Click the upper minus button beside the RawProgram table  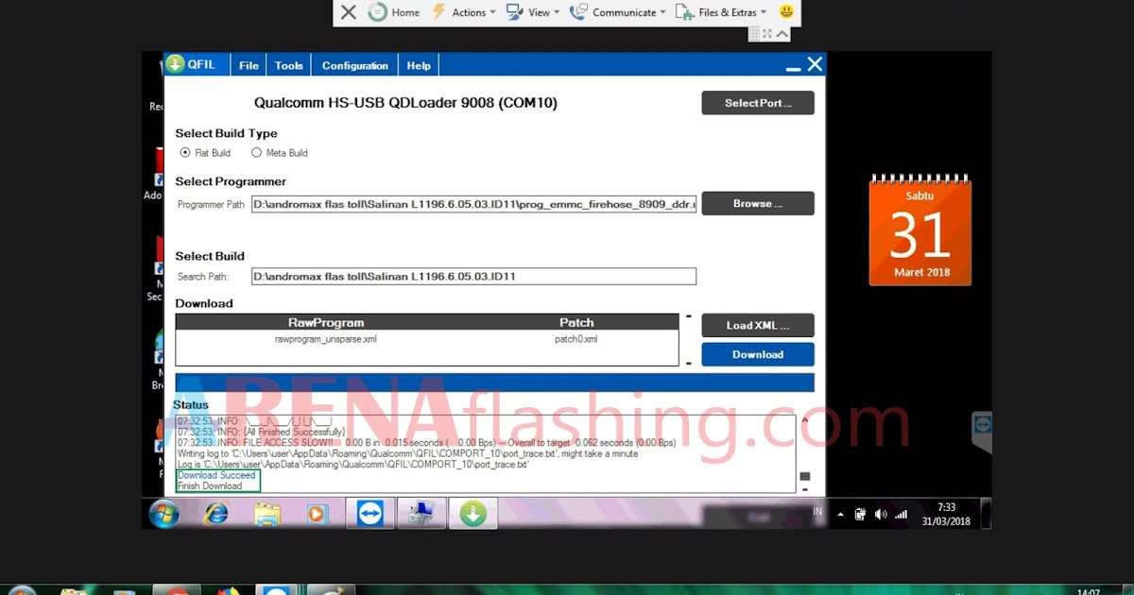(689, 316)
